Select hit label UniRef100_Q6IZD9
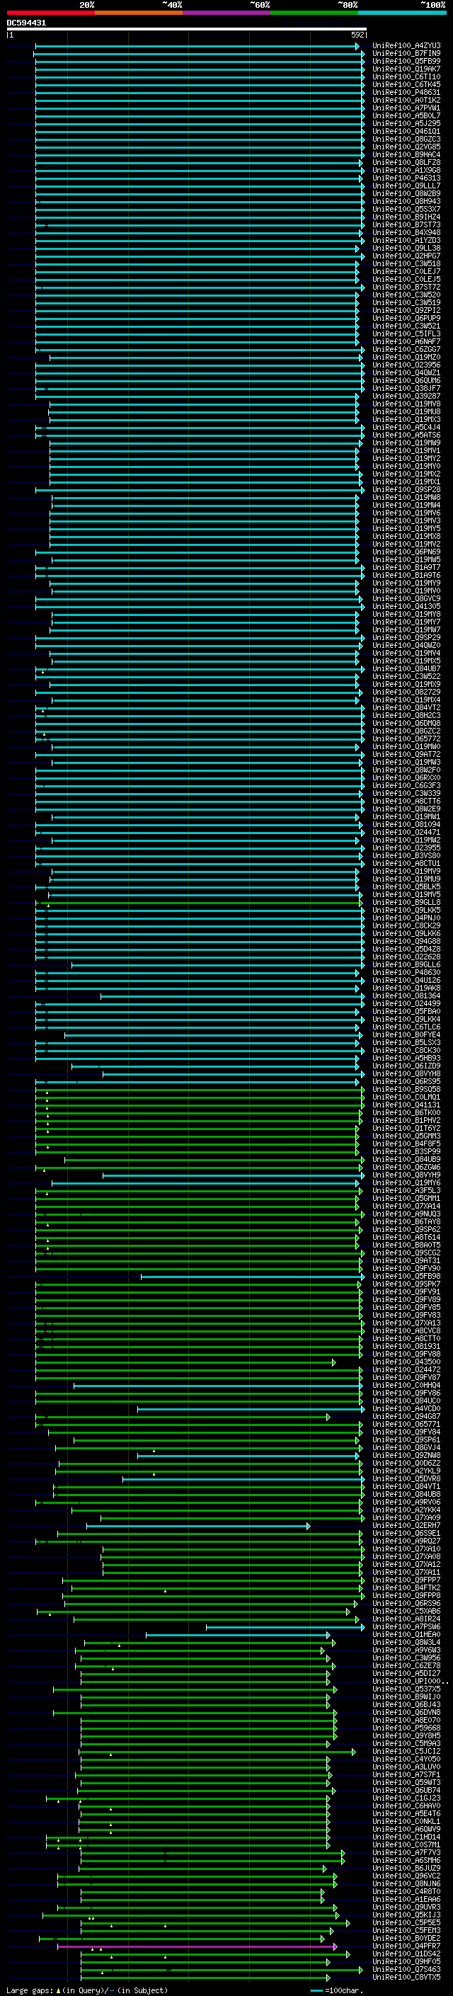453x1996 pixels. pos(406,1066)
